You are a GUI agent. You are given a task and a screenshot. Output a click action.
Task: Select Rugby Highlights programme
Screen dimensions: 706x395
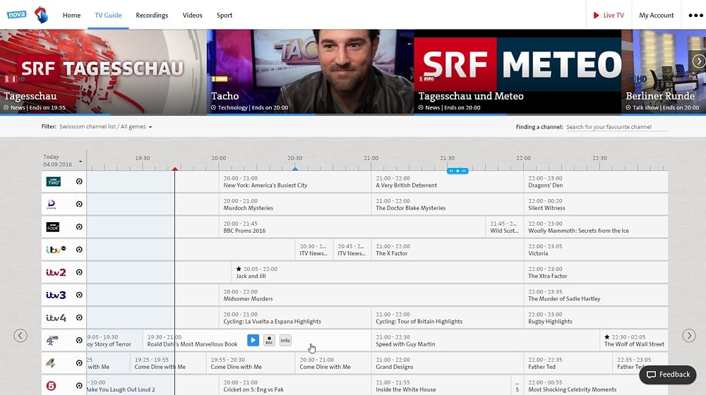click(596, 317)
